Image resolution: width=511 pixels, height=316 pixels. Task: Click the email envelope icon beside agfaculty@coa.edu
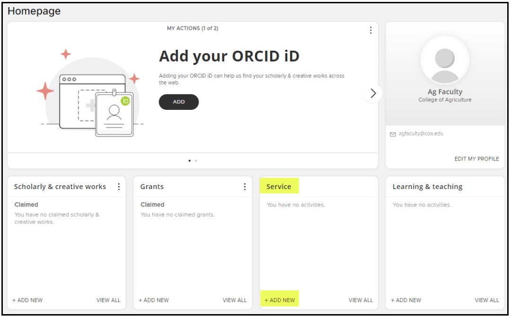pyautogui.click(x=392, y=134)
